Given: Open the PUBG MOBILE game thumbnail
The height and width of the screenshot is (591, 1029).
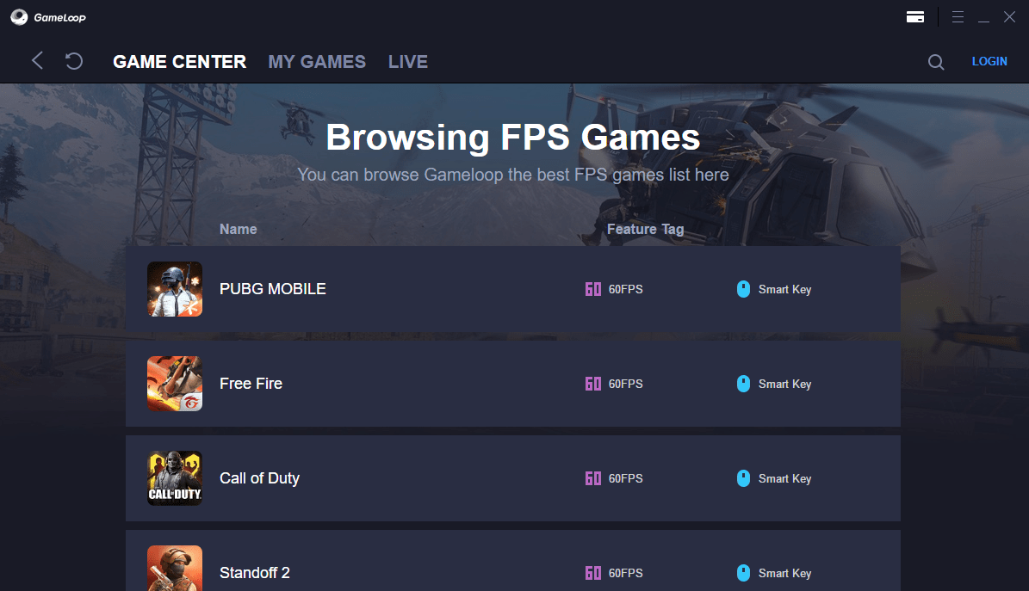Looking at the screenshot, I should coord(175,289).
